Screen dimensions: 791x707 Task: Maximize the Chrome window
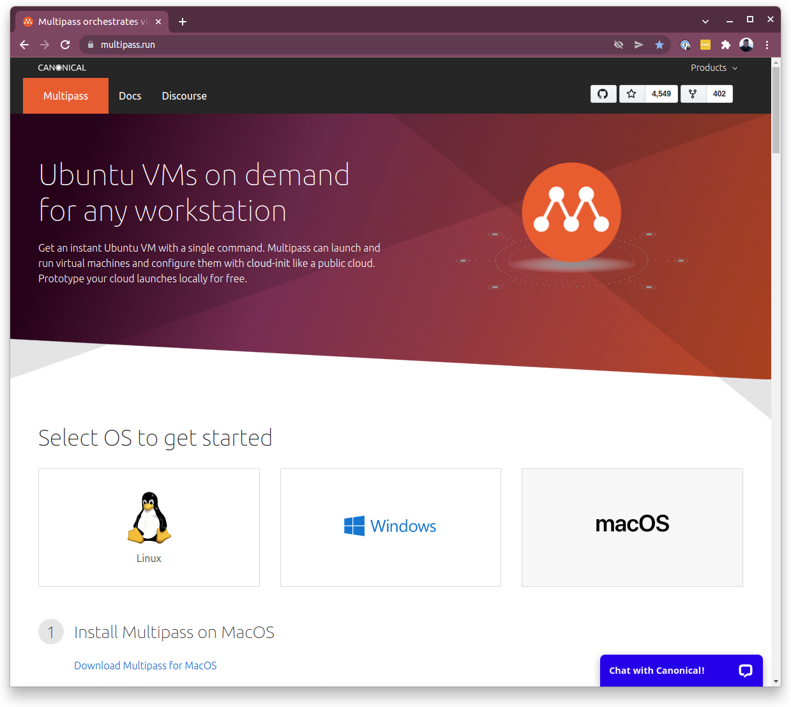pyautogui.click(x=750, y=20)
